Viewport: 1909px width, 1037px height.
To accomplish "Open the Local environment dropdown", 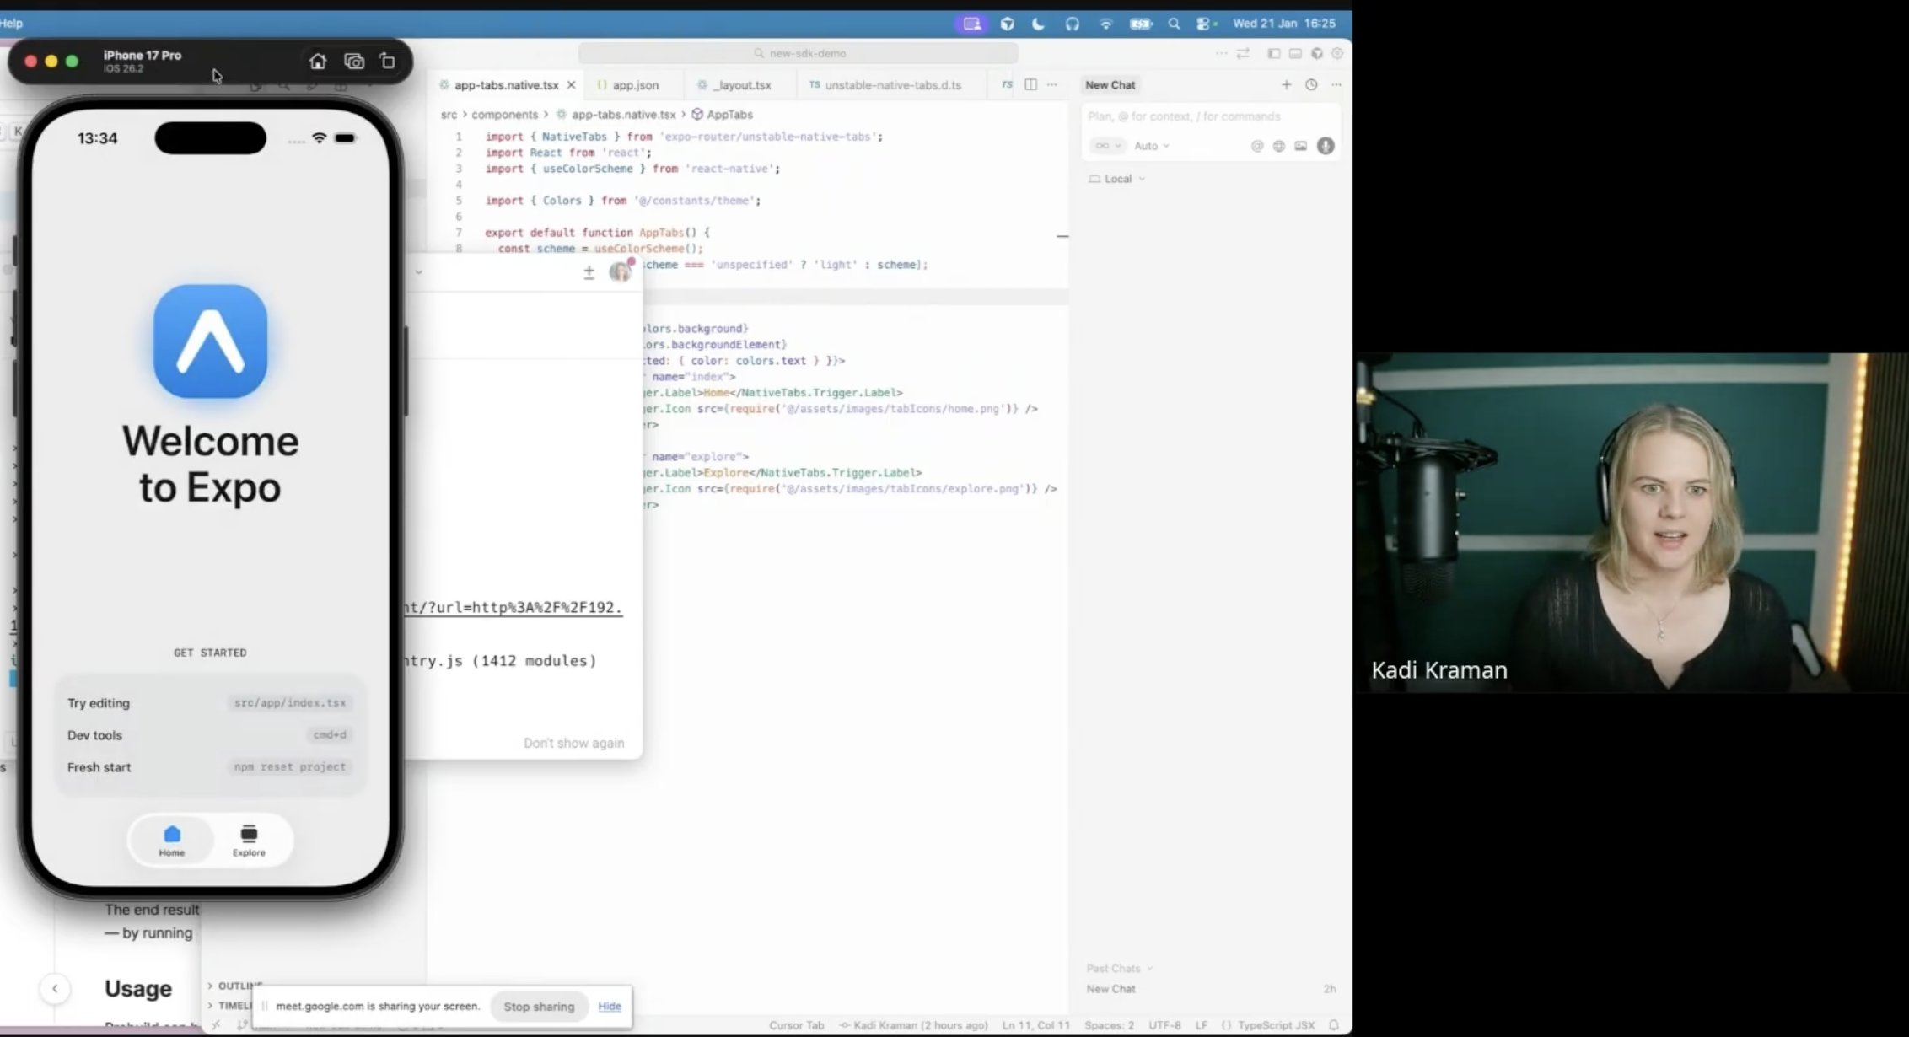I will click(x=1117, y=179).
